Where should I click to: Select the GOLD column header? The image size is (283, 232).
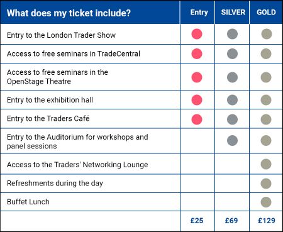click(266, 12)
